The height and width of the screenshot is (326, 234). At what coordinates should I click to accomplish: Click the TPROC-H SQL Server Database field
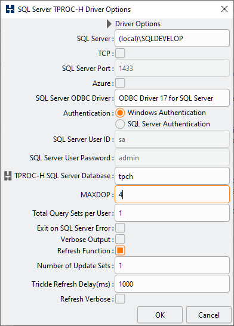coord(172,176)
